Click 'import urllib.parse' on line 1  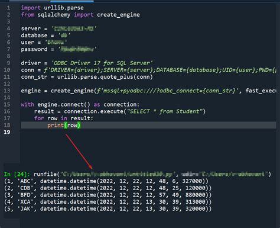point(53,8)
